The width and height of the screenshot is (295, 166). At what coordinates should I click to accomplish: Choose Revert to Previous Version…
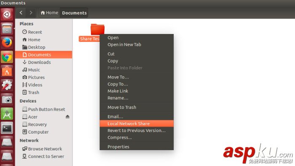(137, 130)
